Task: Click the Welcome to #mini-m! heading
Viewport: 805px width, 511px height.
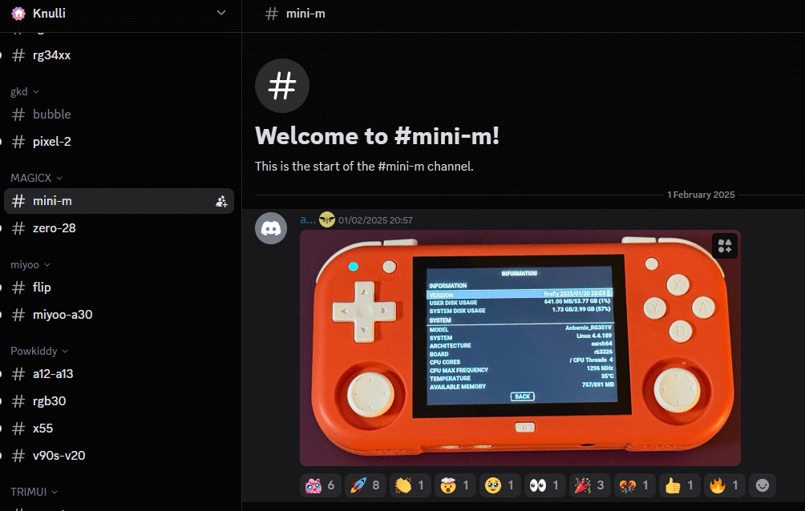Action: [378, 136]
